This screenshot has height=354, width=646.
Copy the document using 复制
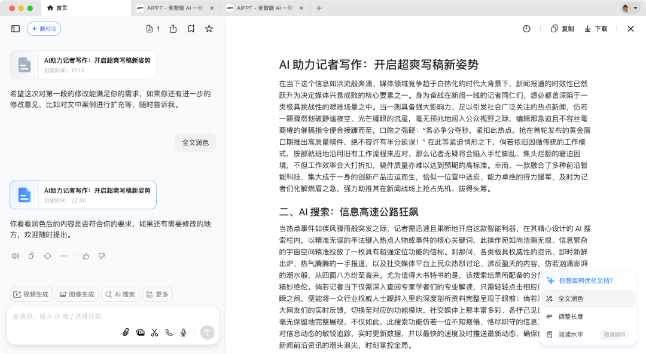tap(562, 28)
